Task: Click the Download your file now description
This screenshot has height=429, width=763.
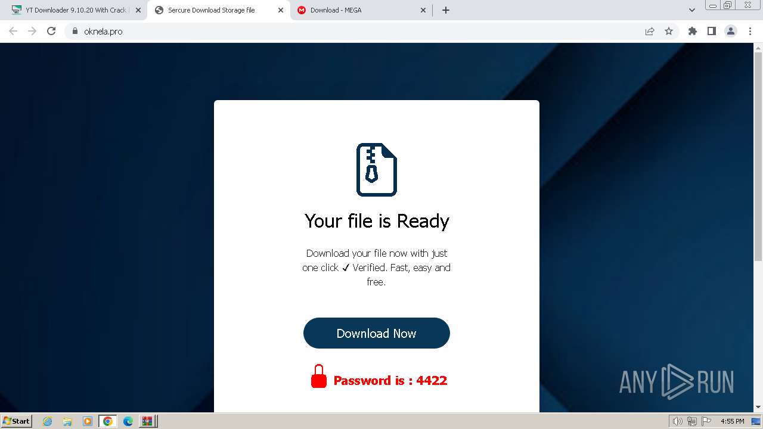Action: point(376,268)
